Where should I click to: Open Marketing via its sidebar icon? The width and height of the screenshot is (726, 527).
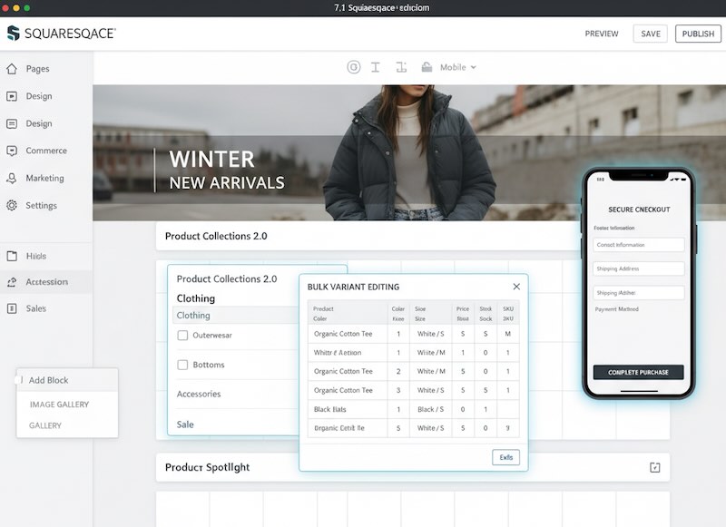pos(12,179)
